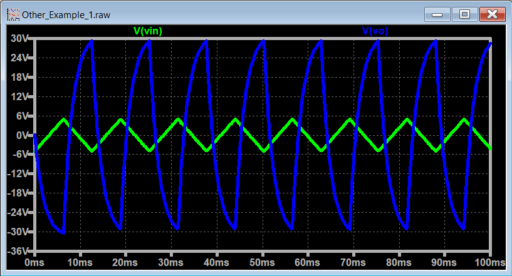Maximize the waveform viewer window
512x276 pixels.
coord(464,14)
